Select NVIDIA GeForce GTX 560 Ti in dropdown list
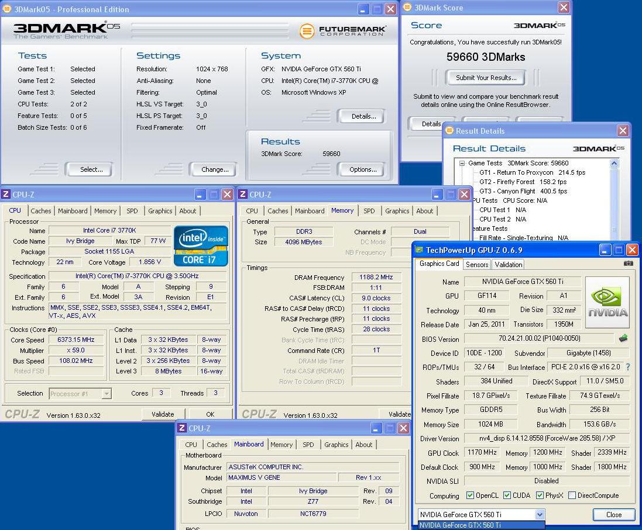642x530 pixels. [x=481, y=525]
